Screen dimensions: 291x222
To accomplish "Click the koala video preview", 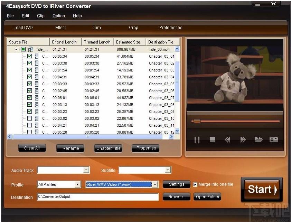I will [235, 75].
